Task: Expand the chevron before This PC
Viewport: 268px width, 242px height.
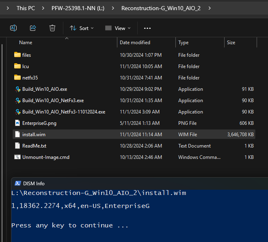Action: click(x=8, y=8)
